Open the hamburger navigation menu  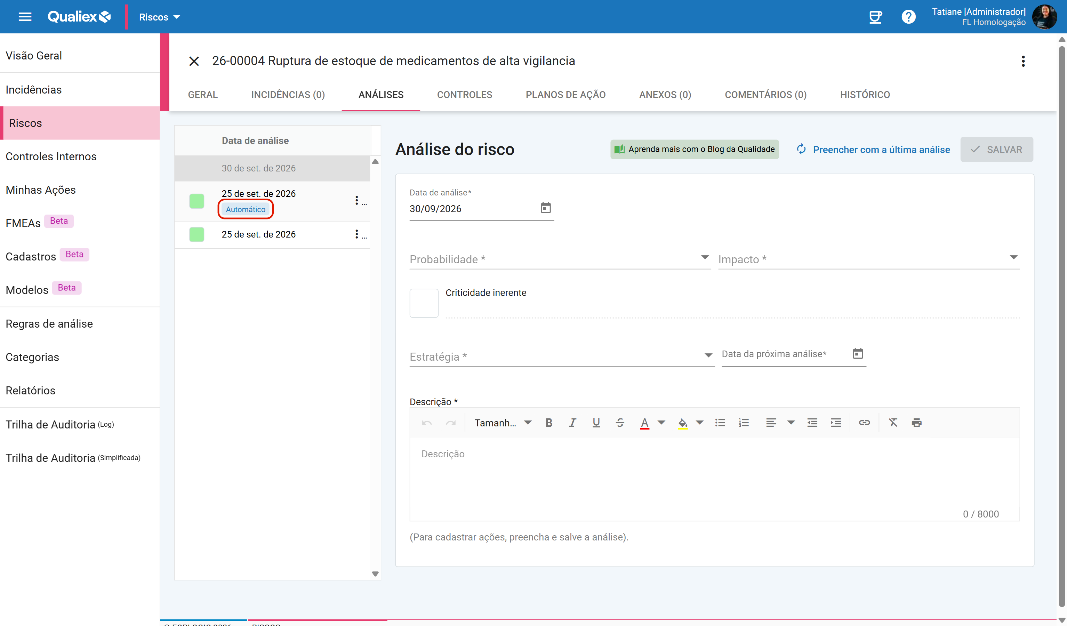[x=25, y=17]
